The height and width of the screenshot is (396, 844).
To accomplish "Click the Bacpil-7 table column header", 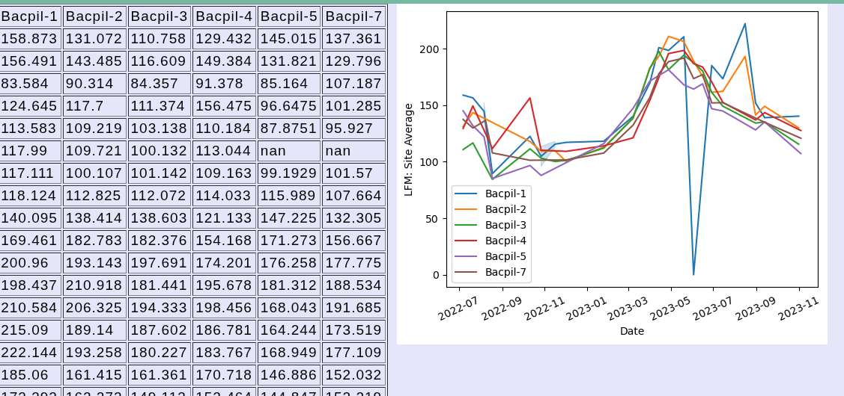I will (354, 16).
